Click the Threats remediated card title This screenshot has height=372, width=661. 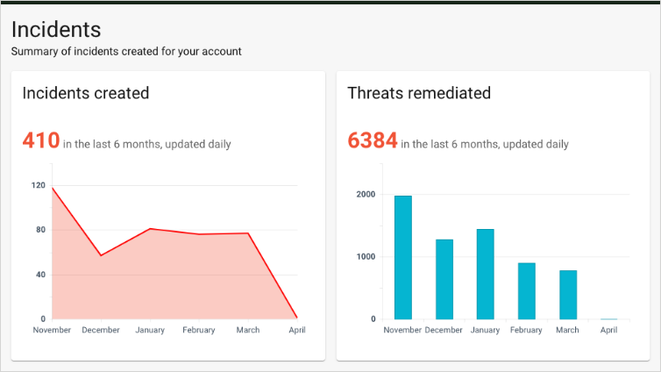point(419,93)
